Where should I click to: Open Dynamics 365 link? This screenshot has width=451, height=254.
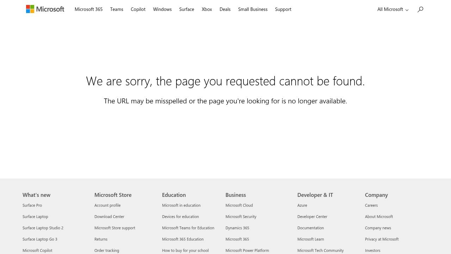pyautogui.click(x=237, y=228)
